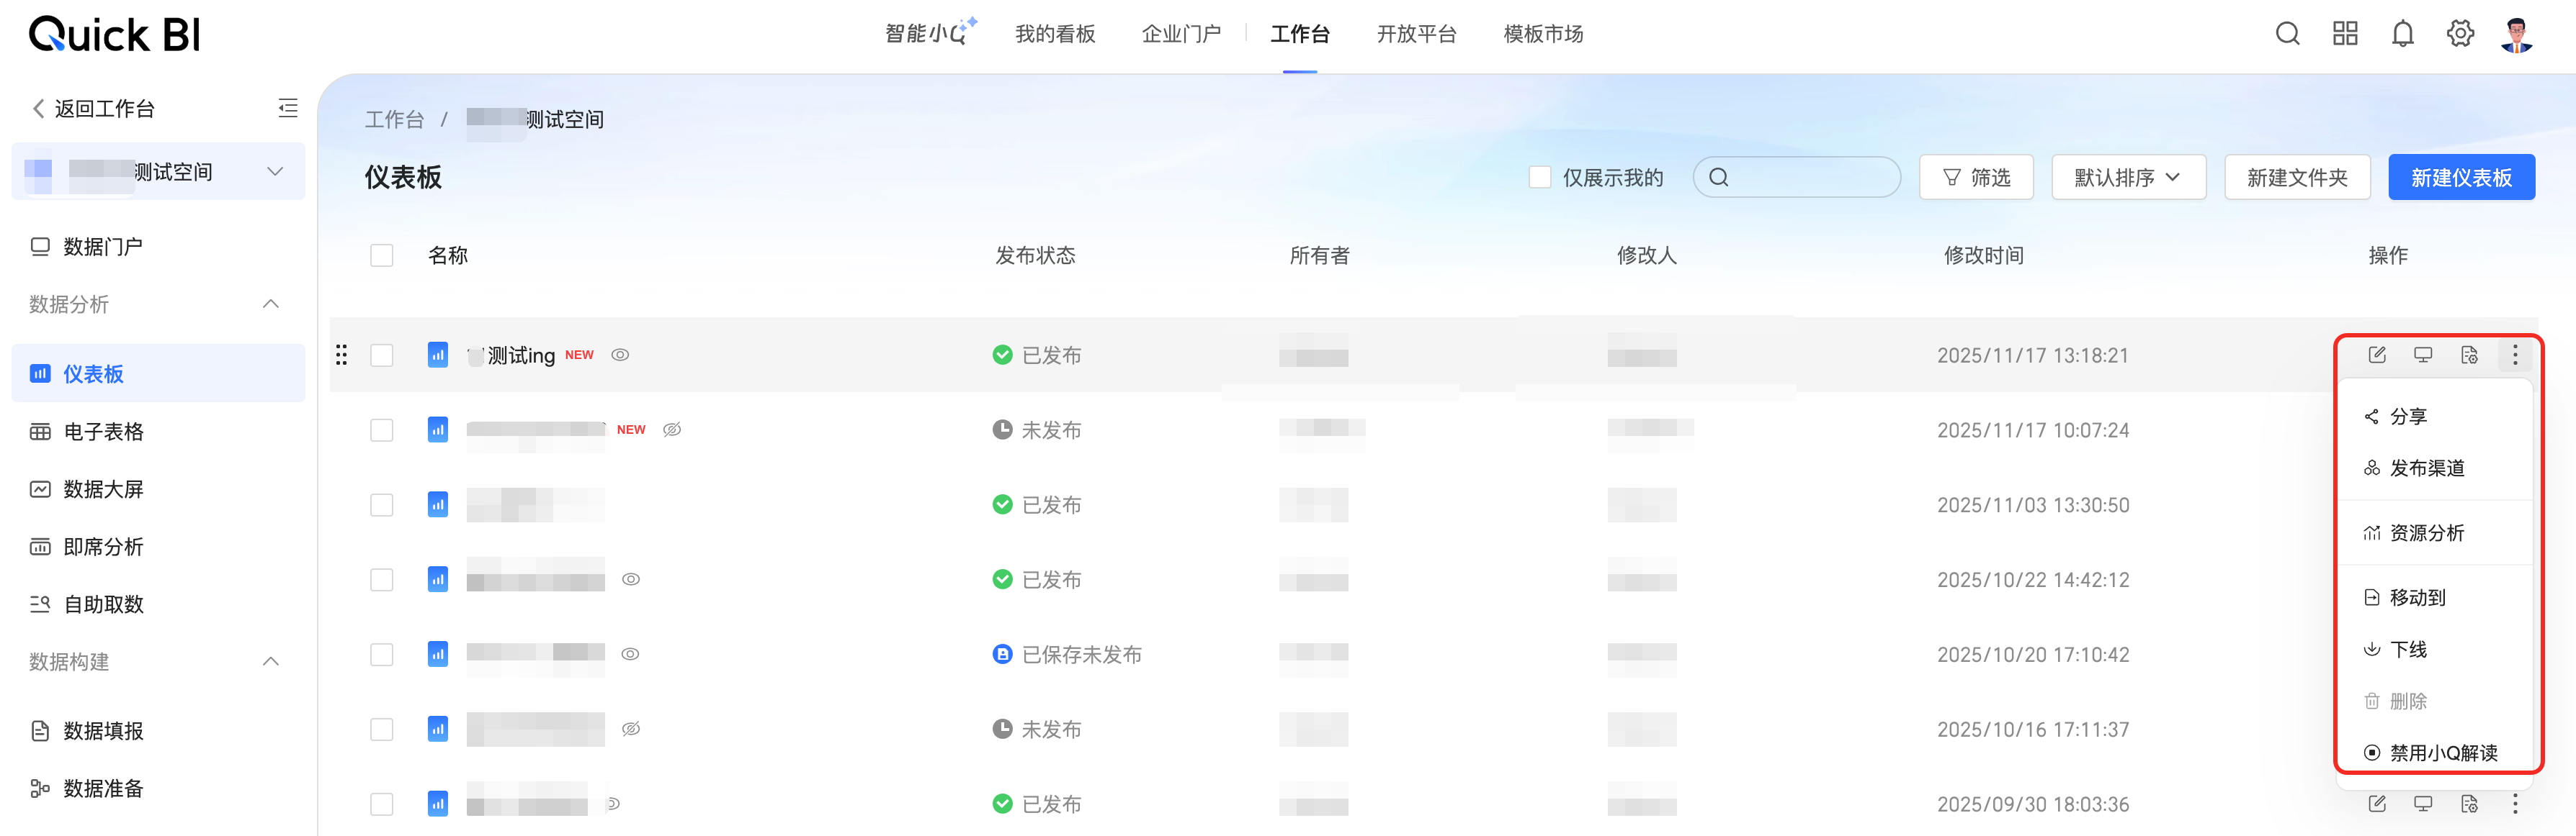Toggle the eye icon on 测试ing row

[x=620, y=355]
